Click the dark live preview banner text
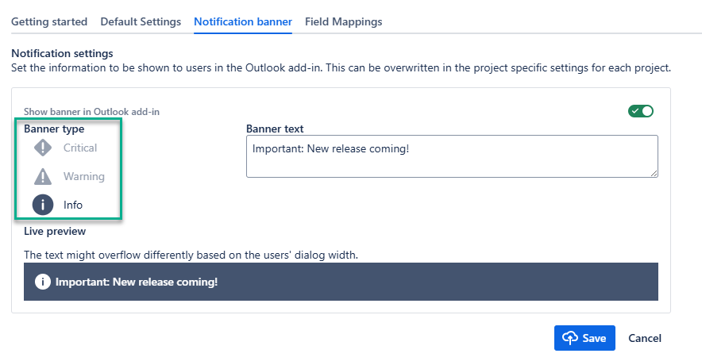 (137, 282)
